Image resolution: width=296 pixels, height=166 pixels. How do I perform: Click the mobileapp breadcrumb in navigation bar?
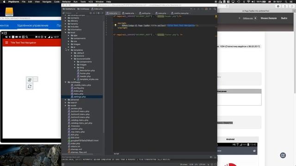tap(83, 9)
